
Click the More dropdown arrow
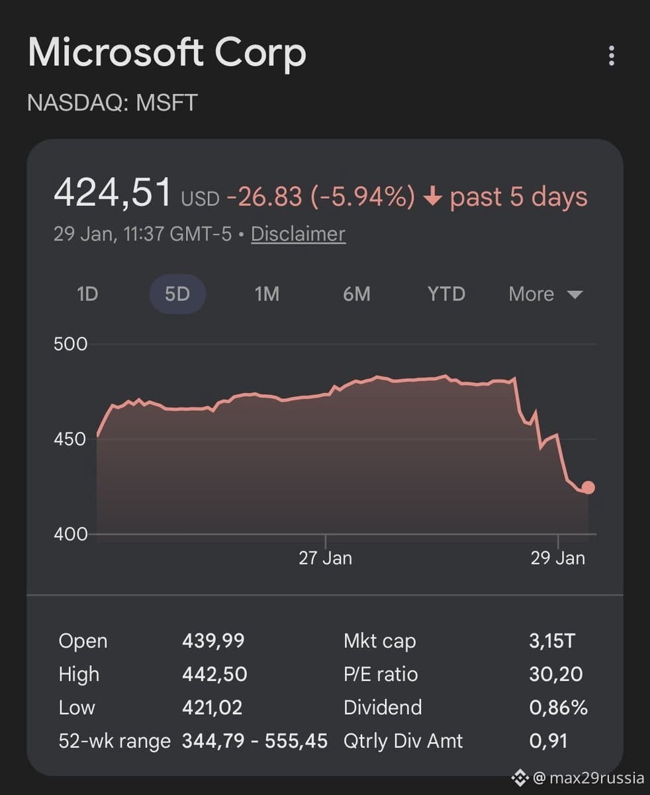[575, 294]
